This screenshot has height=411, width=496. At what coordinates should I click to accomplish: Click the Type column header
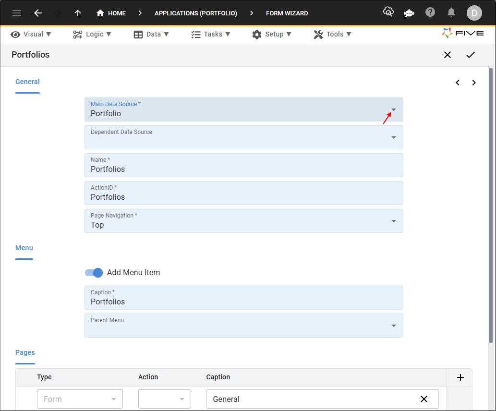coord(44,377)
